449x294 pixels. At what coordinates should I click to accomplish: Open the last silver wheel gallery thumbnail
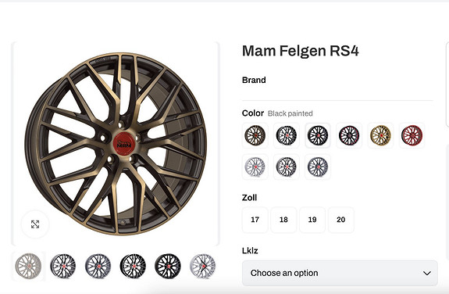[x=203, y=266]
